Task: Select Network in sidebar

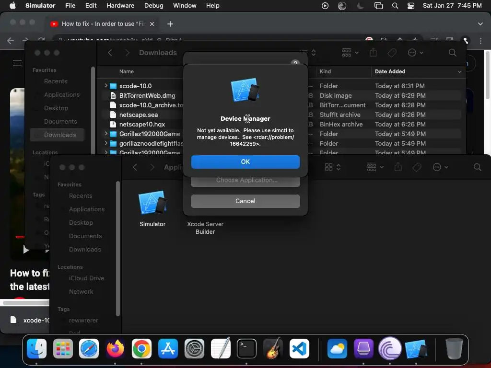Action: click(81, 291)
